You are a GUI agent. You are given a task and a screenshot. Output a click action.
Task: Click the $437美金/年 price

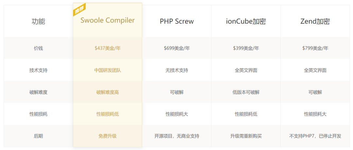click(x=108, y=48)
